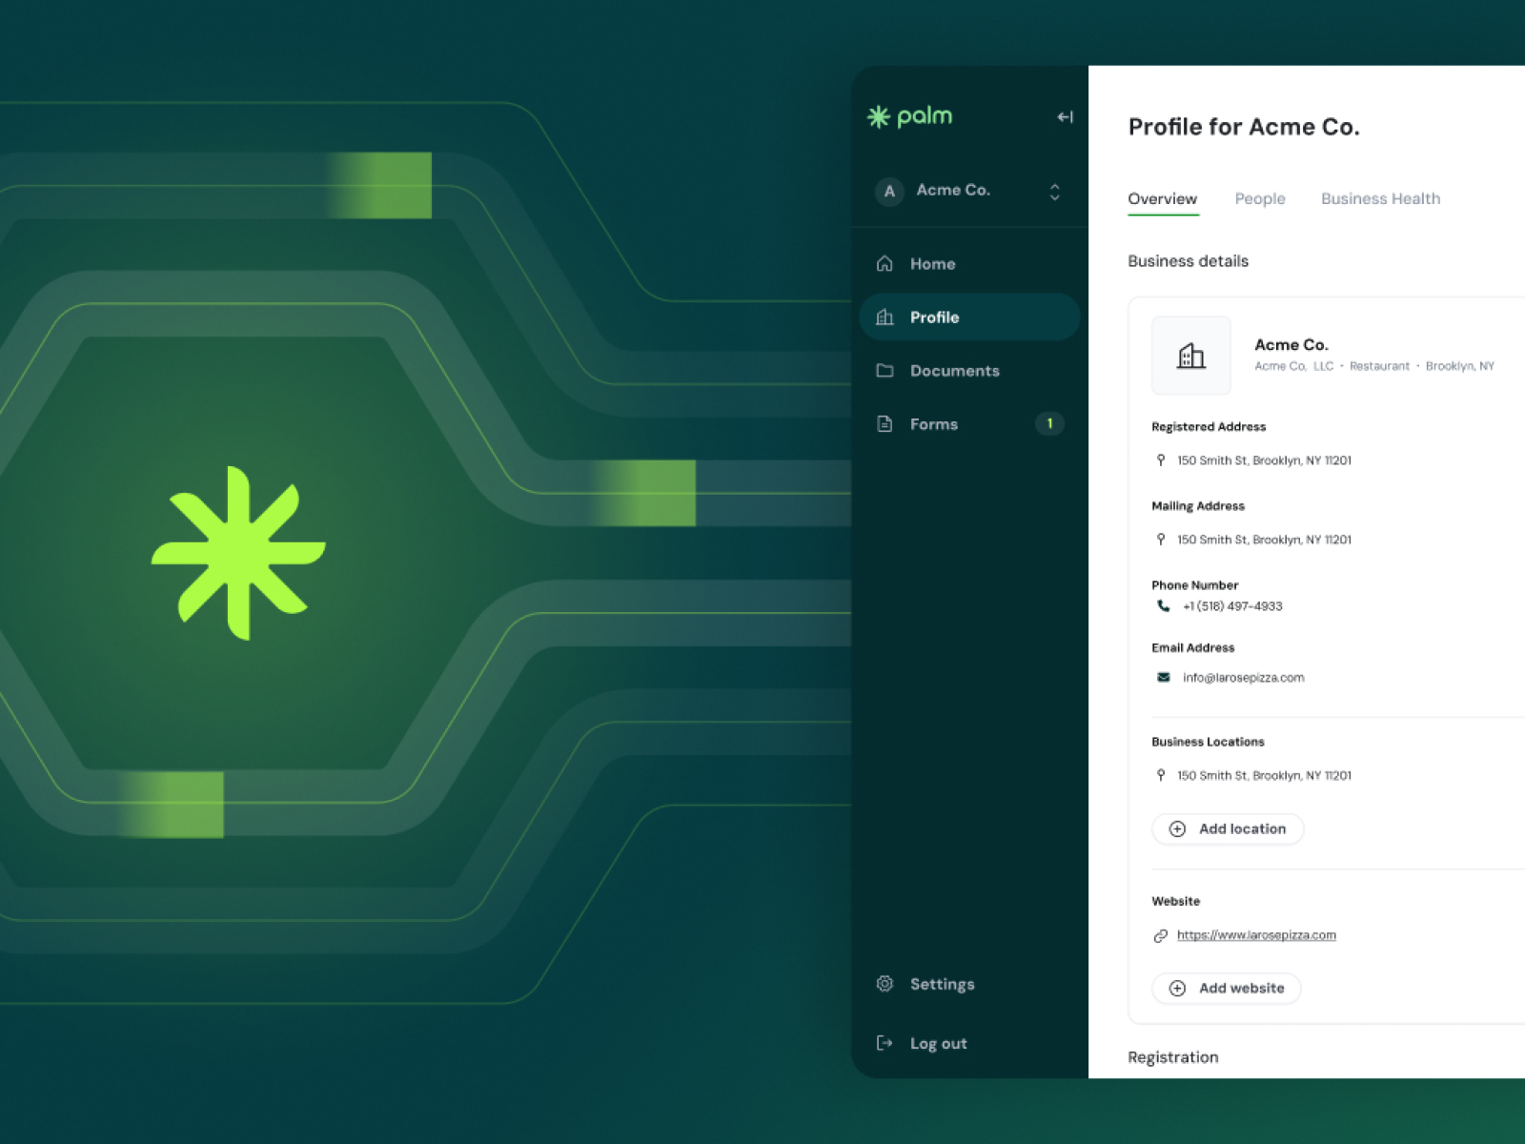
Task: Switch to the Business Health tab
Action: point(1380,199)
